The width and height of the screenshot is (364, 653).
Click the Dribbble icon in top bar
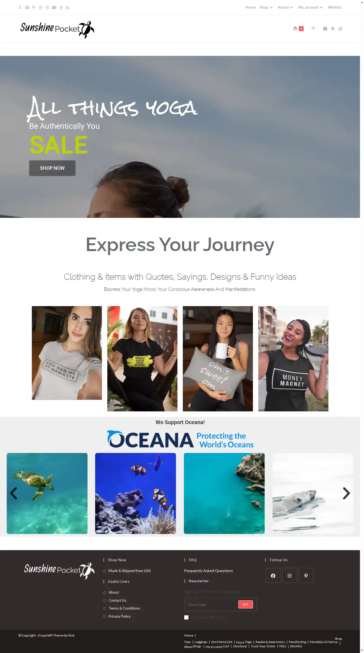click(40, 8)
